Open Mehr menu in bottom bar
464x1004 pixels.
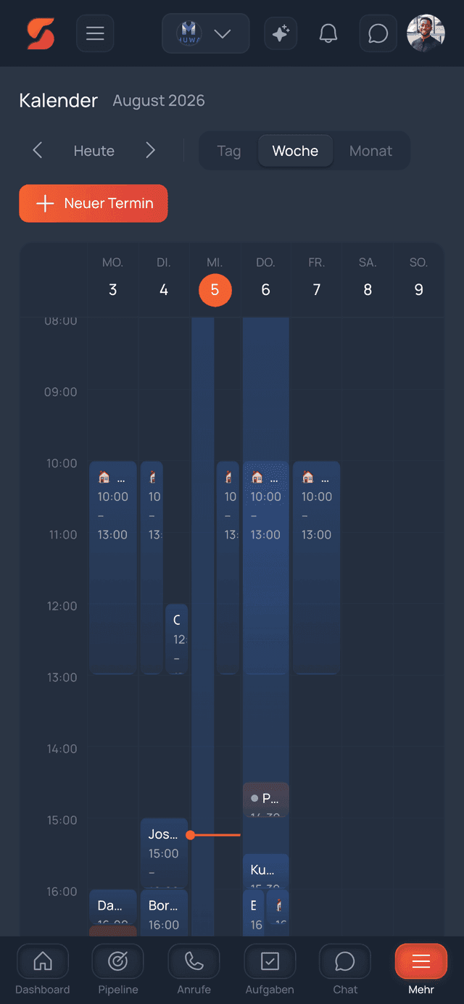[421, 970]
